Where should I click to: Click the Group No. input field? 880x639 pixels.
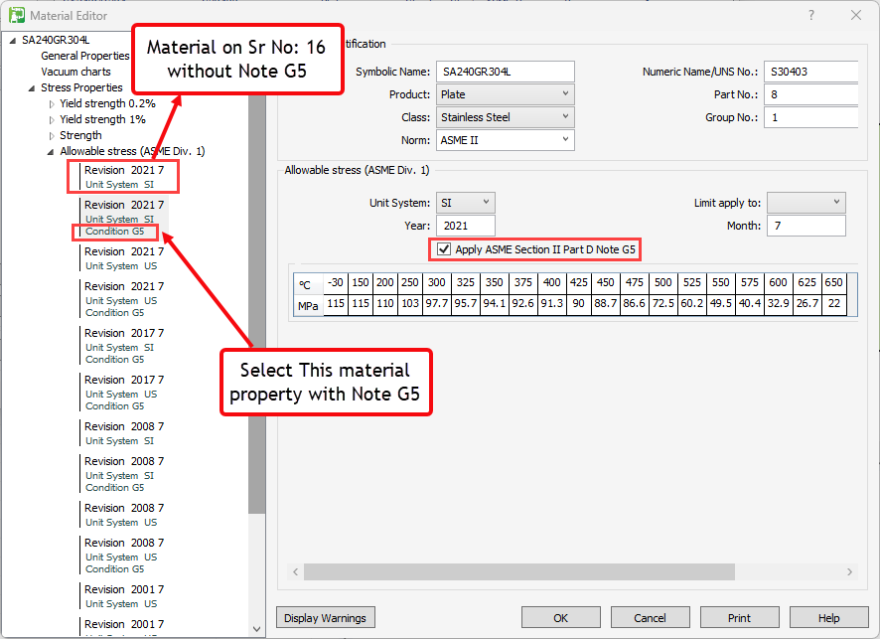(810, 117)
